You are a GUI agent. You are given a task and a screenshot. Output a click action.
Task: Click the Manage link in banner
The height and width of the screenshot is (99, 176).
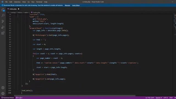click(67, 5)
